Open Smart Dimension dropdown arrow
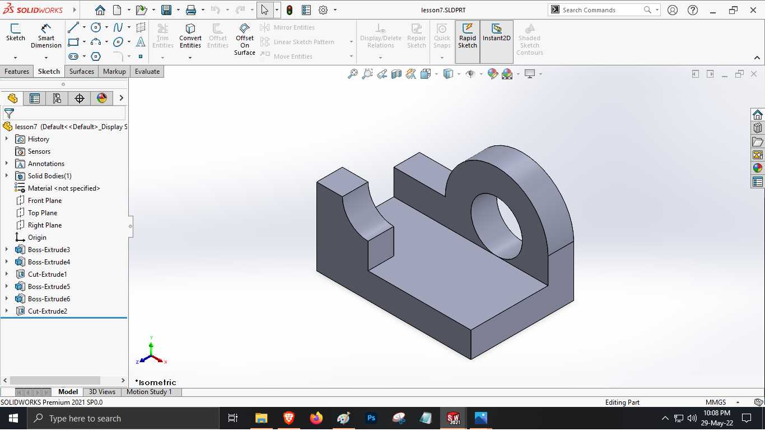Screen dimensions: 765x436 pyautogui.click(x=46, y=57)
